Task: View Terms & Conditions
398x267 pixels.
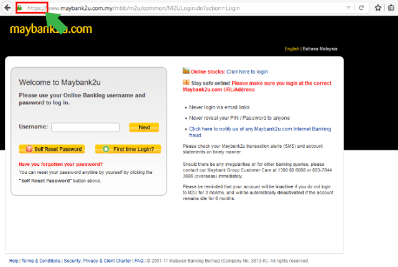Action: click(x=41, y=261)
